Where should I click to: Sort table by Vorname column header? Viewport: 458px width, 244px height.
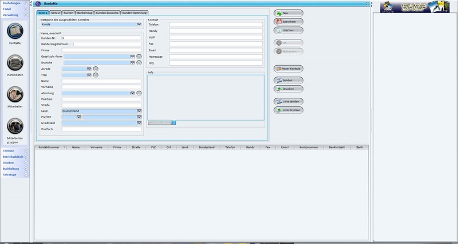96,147
